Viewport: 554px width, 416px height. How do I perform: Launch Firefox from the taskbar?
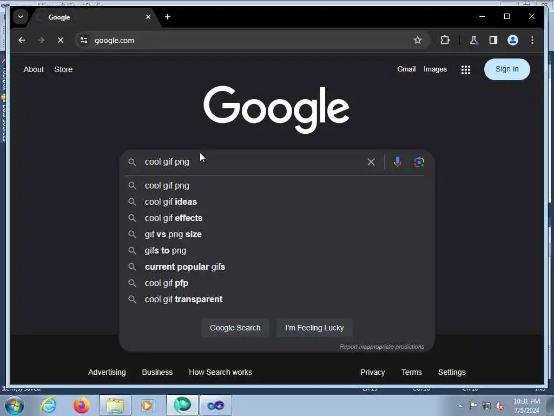click(82, 405)
